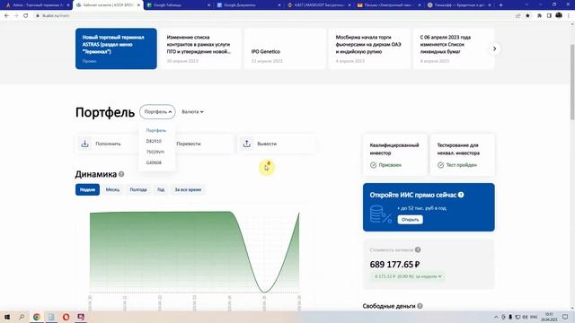Click the Вывести upload icon

point(247,144)
